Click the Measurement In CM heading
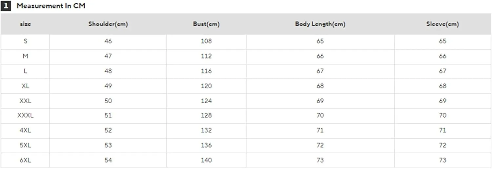Screen dimensions: 492x169 coord(51,6)
